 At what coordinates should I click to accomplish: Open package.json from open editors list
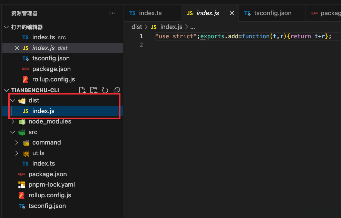pos(51,69)
